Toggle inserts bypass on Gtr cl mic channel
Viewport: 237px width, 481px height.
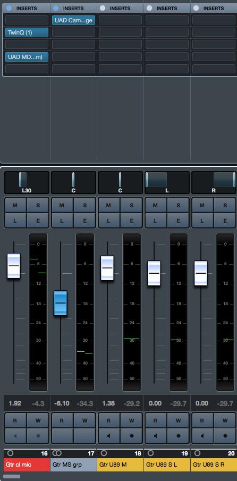pos(9,8)
